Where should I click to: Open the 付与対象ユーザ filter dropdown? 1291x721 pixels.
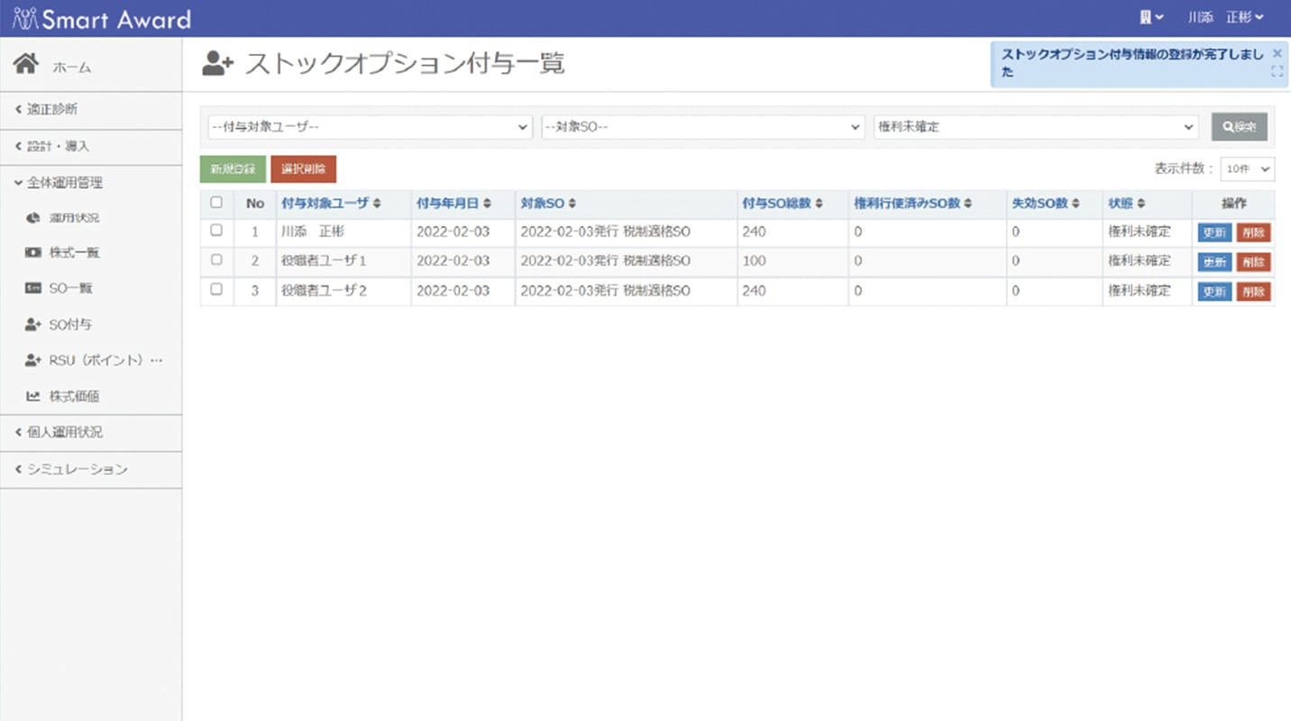tap(370, 127)
